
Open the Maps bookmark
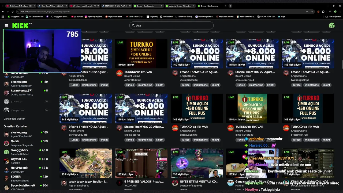click(x=281, y=16)
